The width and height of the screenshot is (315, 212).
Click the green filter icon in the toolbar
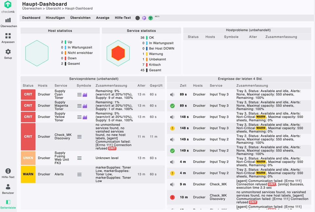coord(150,18)
